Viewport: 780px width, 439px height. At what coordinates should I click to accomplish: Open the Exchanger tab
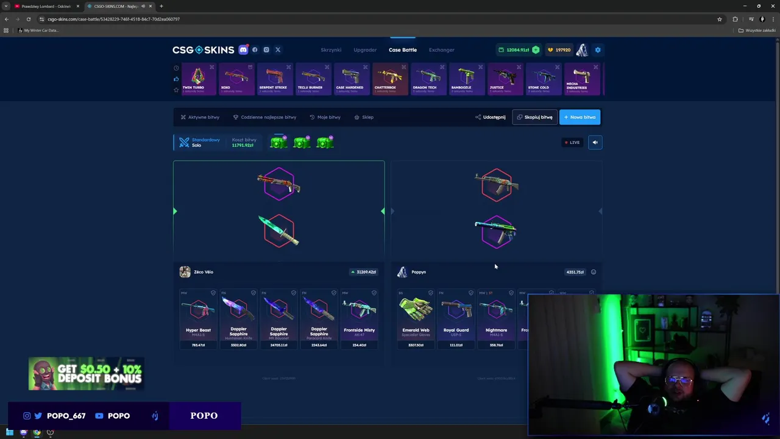tap(441, 50)
